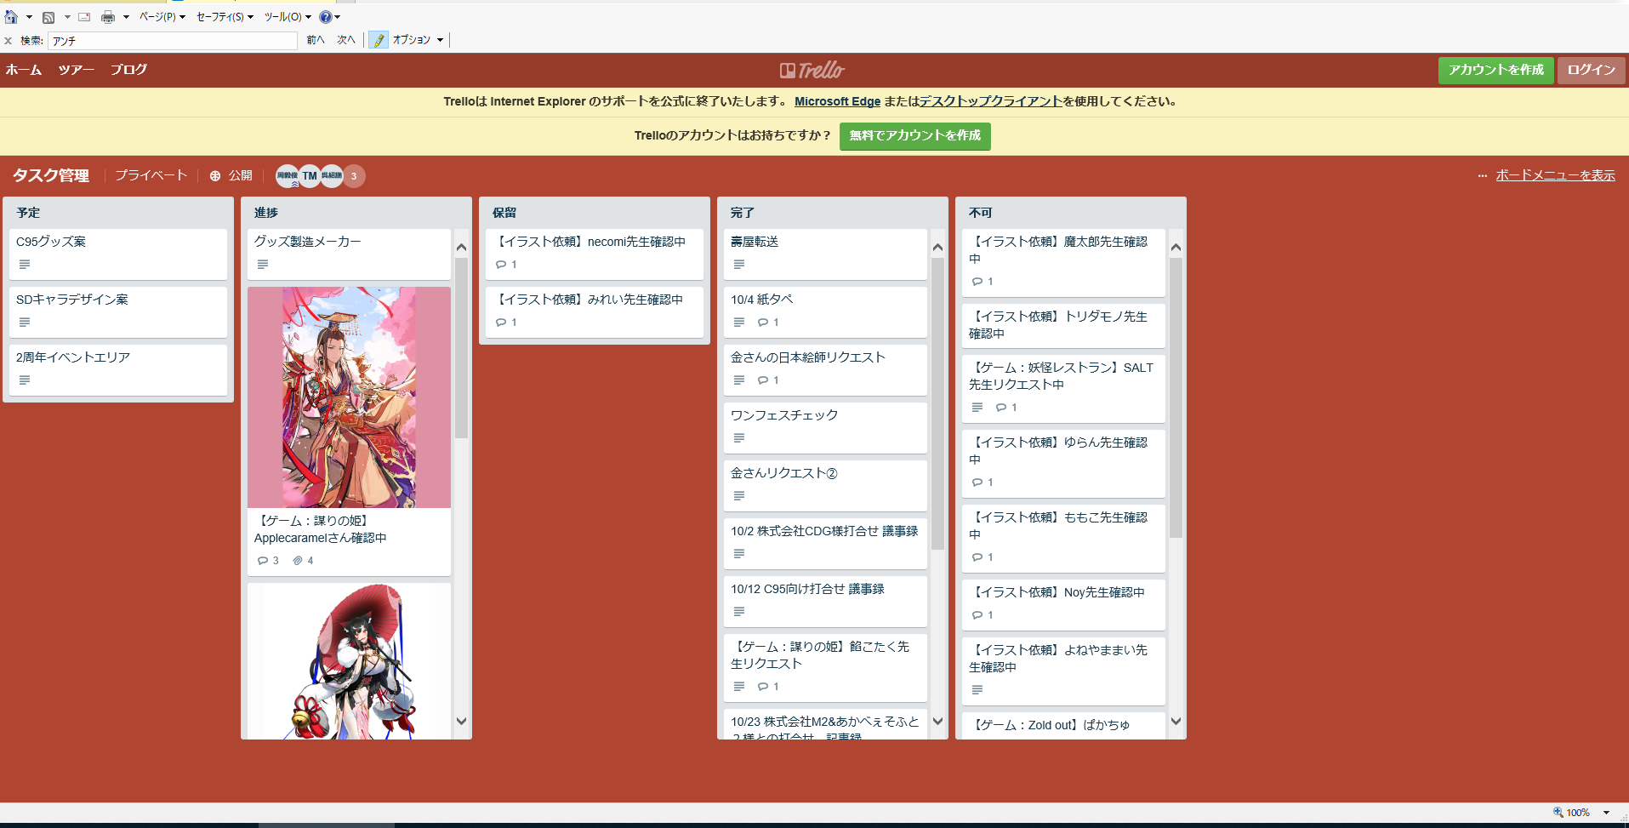Screen dimensions: 1629x828
Task: Open the オプション dropdown in the find bar
Action: tap(419, 40)
